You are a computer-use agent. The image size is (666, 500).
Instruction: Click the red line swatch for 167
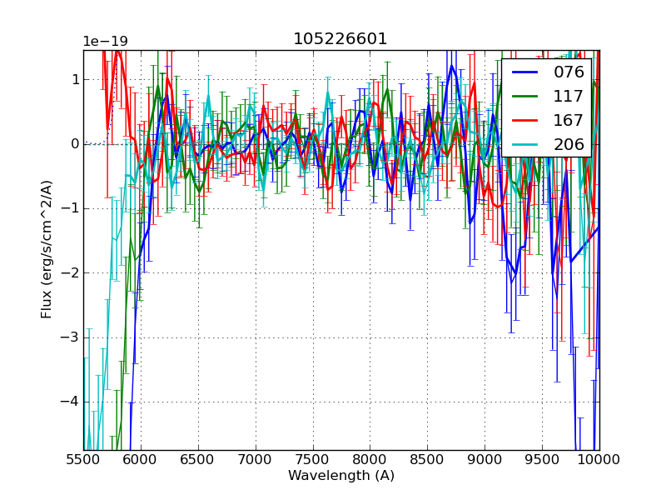(524, 121)
